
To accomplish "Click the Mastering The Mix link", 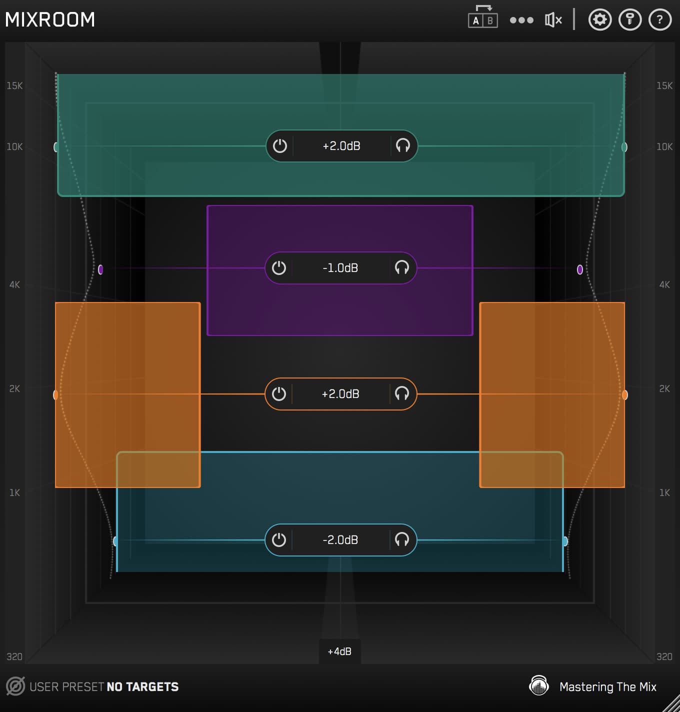I will click(x=608, y=686).
